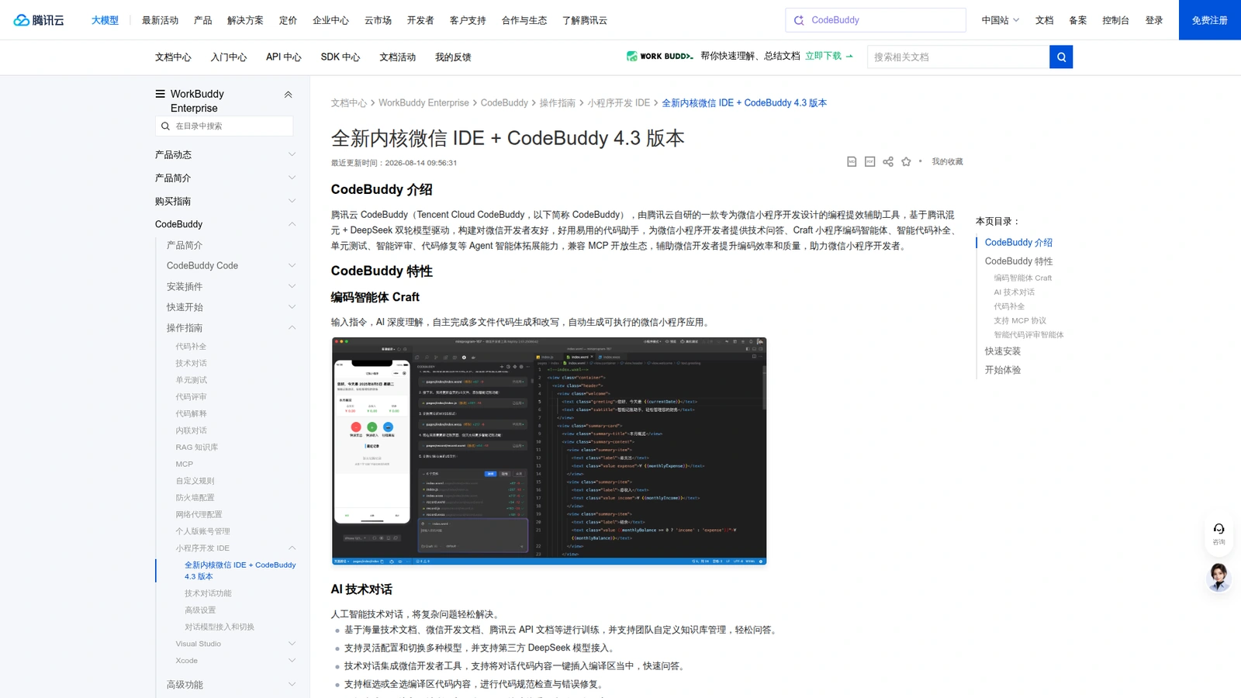Open the 解决方案 menu
Screen dimensions: 1241x698
[245, 20]
